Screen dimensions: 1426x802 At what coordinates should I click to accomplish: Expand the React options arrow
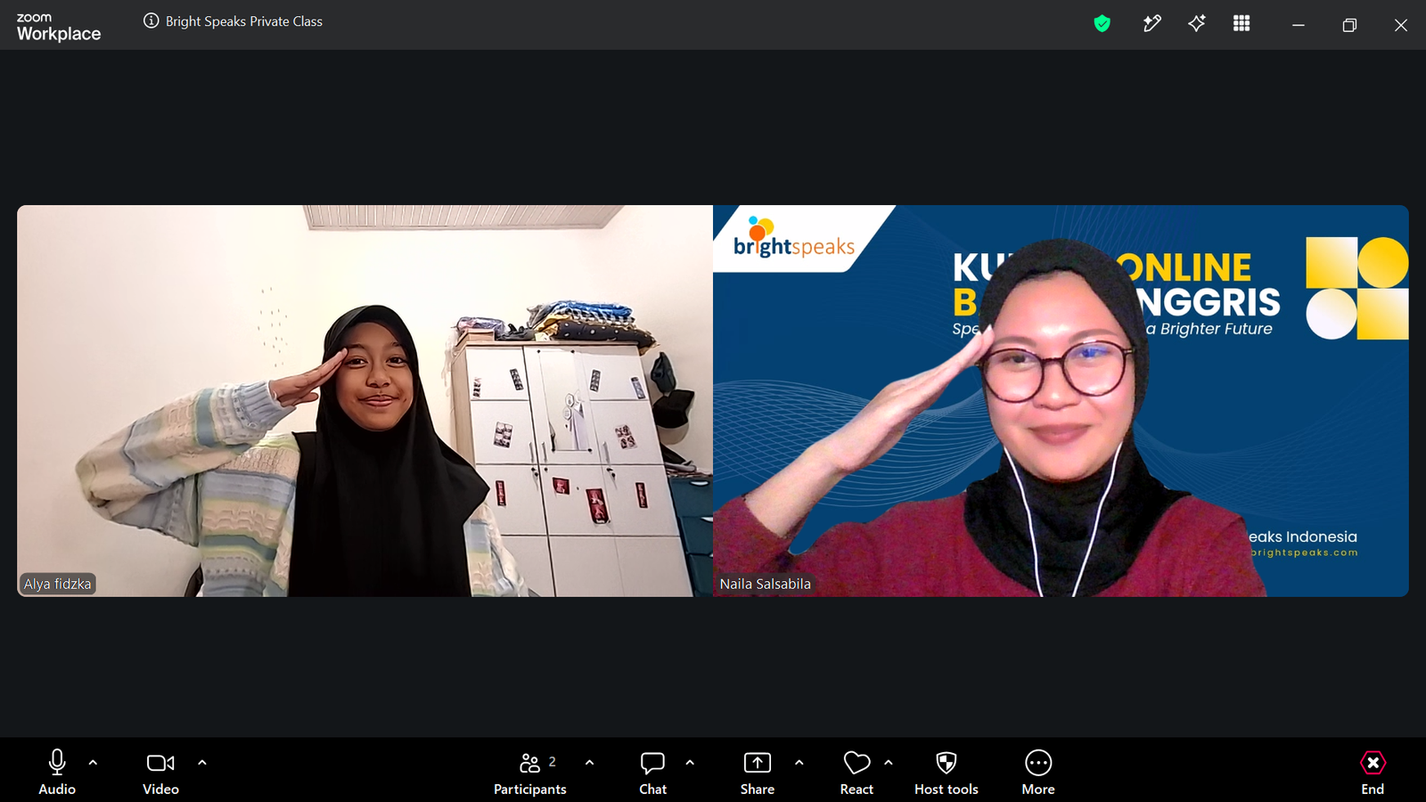click(889, 763)
